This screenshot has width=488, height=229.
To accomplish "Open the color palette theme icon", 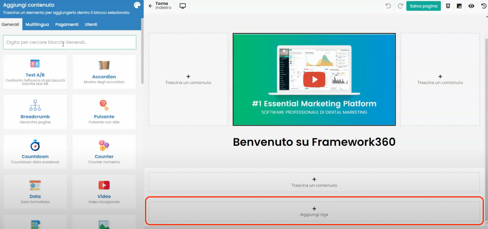I will (137, 5).
